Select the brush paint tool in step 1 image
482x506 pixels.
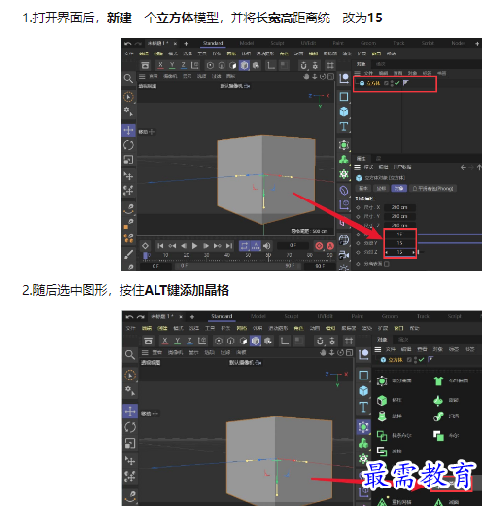(129, 254)
